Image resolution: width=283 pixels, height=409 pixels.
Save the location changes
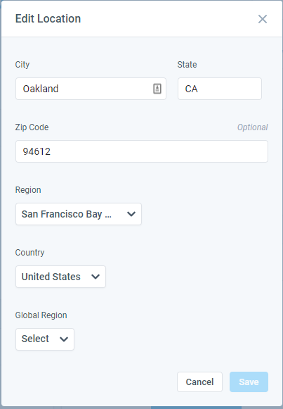[x=249, y=382]
